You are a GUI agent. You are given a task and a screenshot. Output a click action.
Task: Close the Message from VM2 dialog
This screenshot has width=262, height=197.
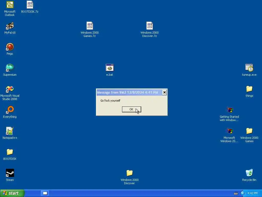[x=165, y=92]
